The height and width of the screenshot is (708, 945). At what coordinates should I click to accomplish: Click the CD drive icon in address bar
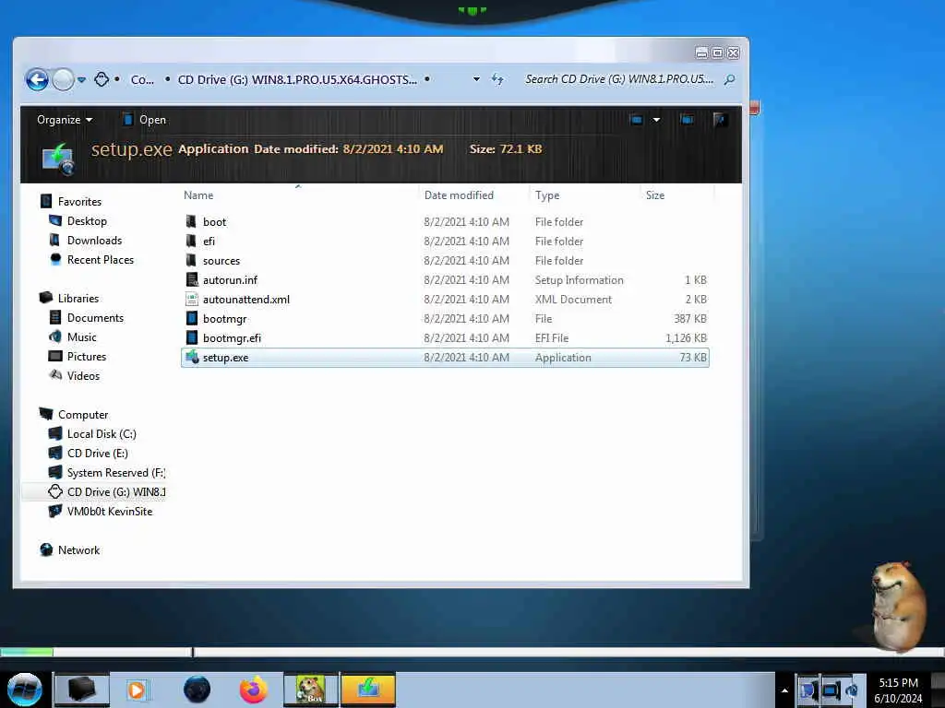click(102, 79)
